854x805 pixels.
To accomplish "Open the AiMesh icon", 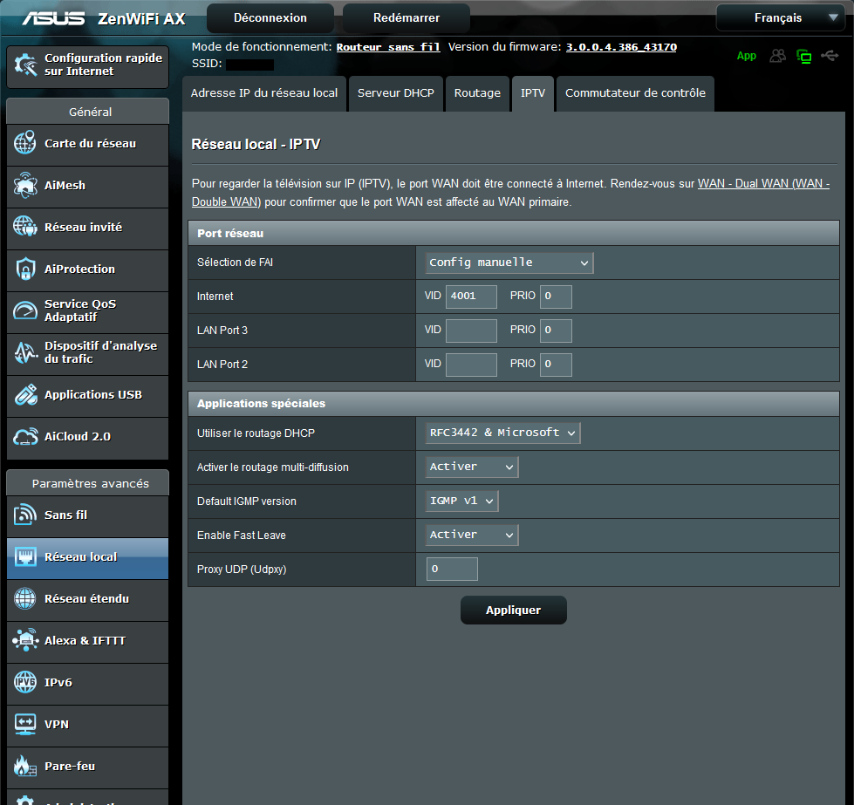I will (x=25, y=185).
